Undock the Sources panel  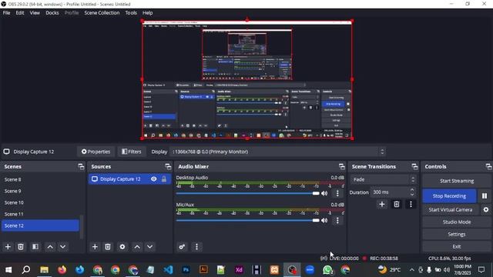168,166
